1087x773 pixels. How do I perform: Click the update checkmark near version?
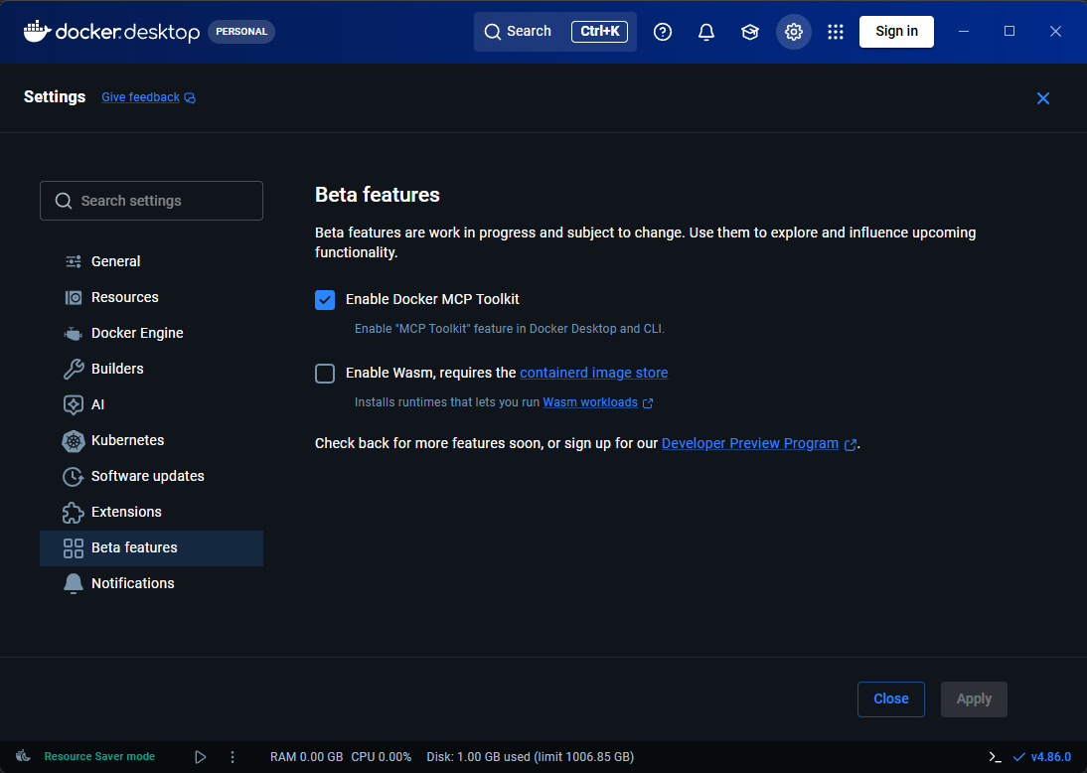pyautogui.click(x=1019, y=757)
